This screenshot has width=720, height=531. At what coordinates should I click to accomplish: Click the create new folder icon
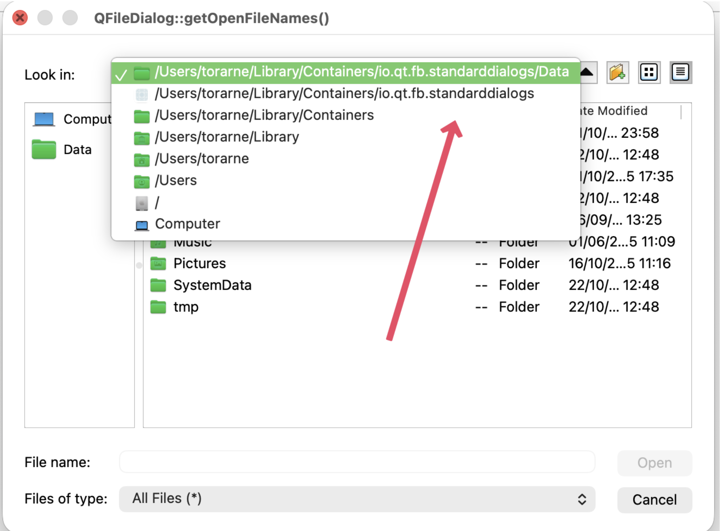coord(617,73)
